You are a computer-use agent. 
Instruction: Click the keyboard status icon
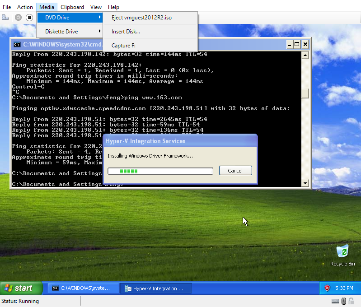pyautogui.click(x=335, y=301)
